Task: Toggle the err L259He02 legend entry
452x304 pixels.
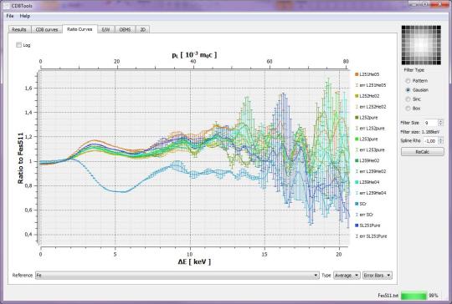Action: click(x=371, y=171)
